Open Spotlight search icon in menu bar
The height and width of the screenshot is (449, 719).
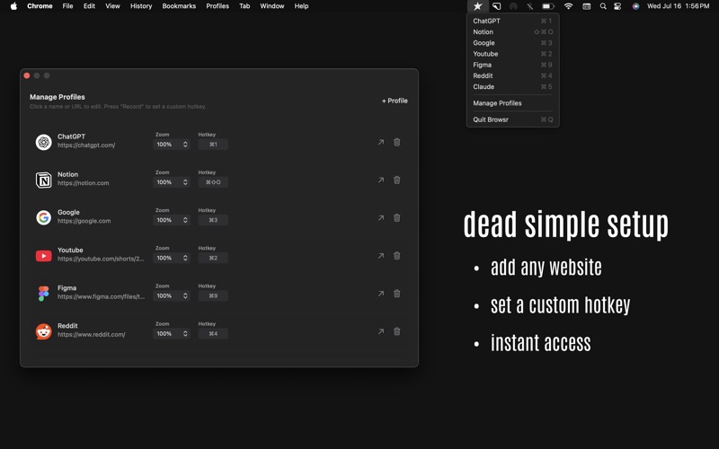[603, 6]
